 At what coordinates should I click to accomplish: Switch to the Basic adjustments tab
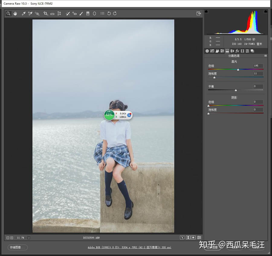click(207, 51)
